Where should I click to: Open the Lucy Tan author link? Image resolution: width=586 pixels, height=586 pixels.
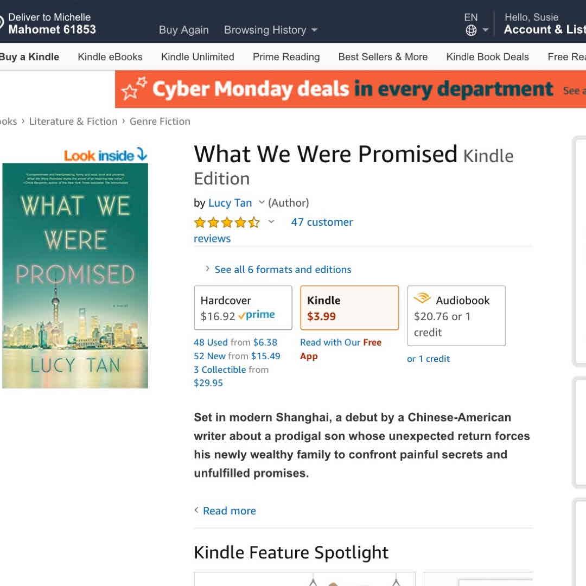[x=230, y=203]
